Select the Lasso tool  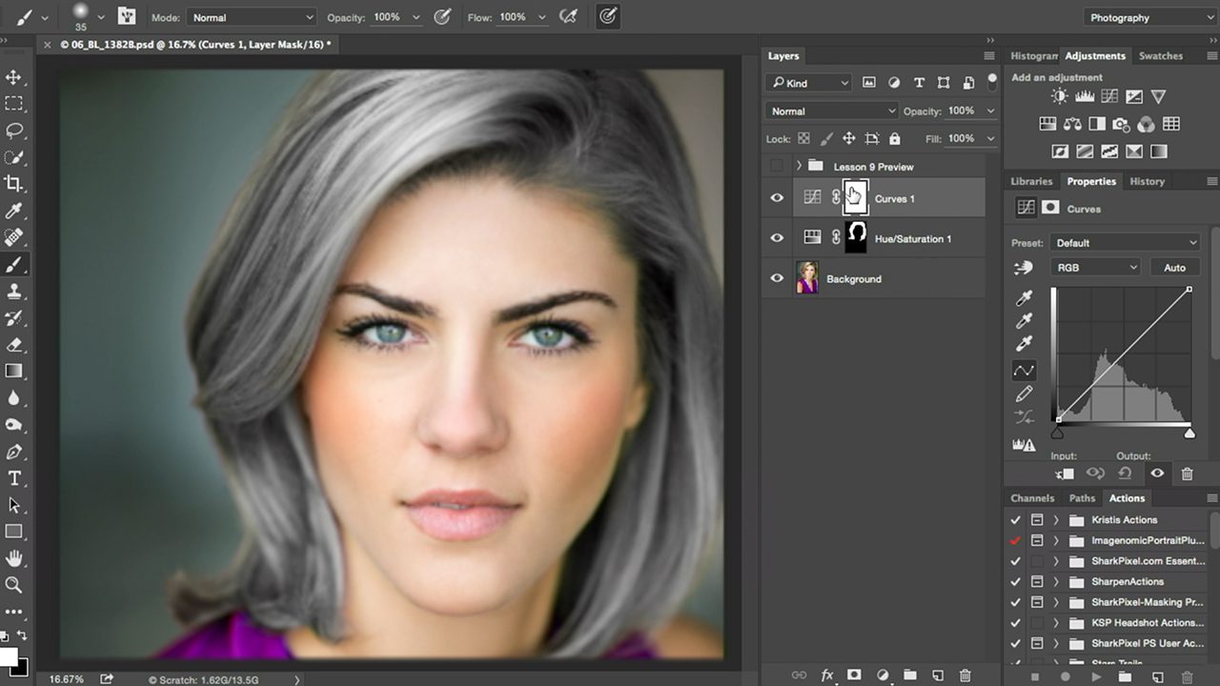[x=14, y=131]
